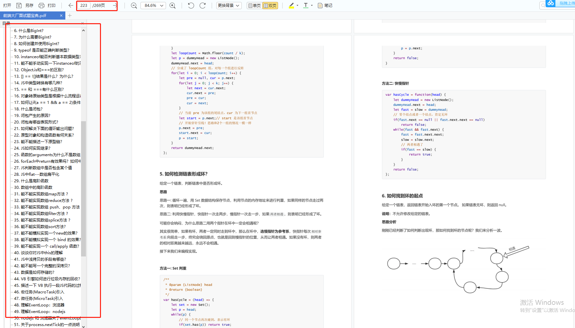Open outline item 43. 数据是如何存储的?

pyautogui.click(x=34, y=272)
